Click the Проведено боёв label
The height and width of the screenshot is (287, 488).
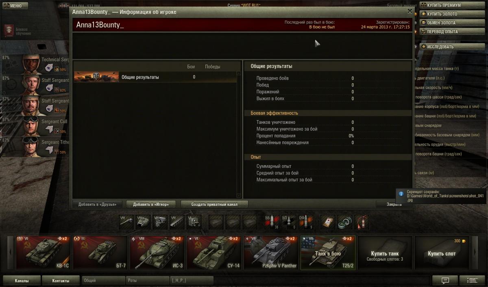272,78
